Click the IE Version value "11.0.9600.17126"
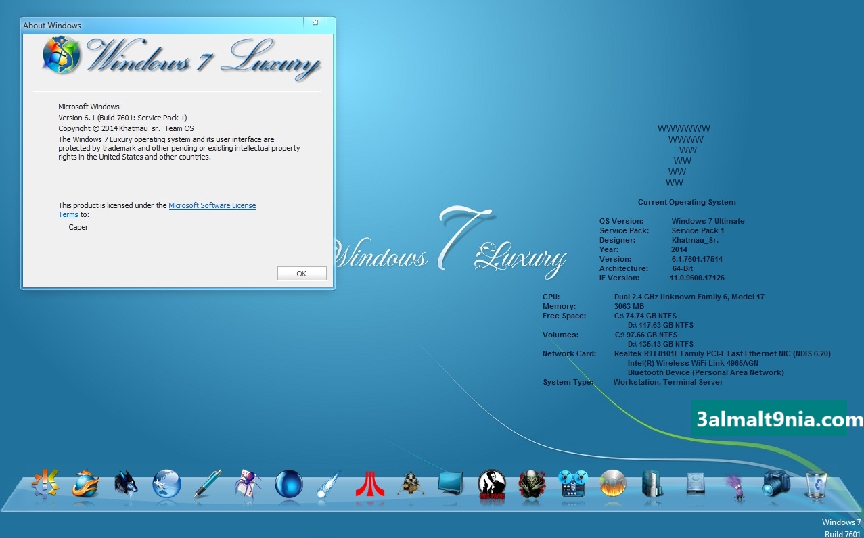This screenshot has height=538, width=864. coord(697,278)
